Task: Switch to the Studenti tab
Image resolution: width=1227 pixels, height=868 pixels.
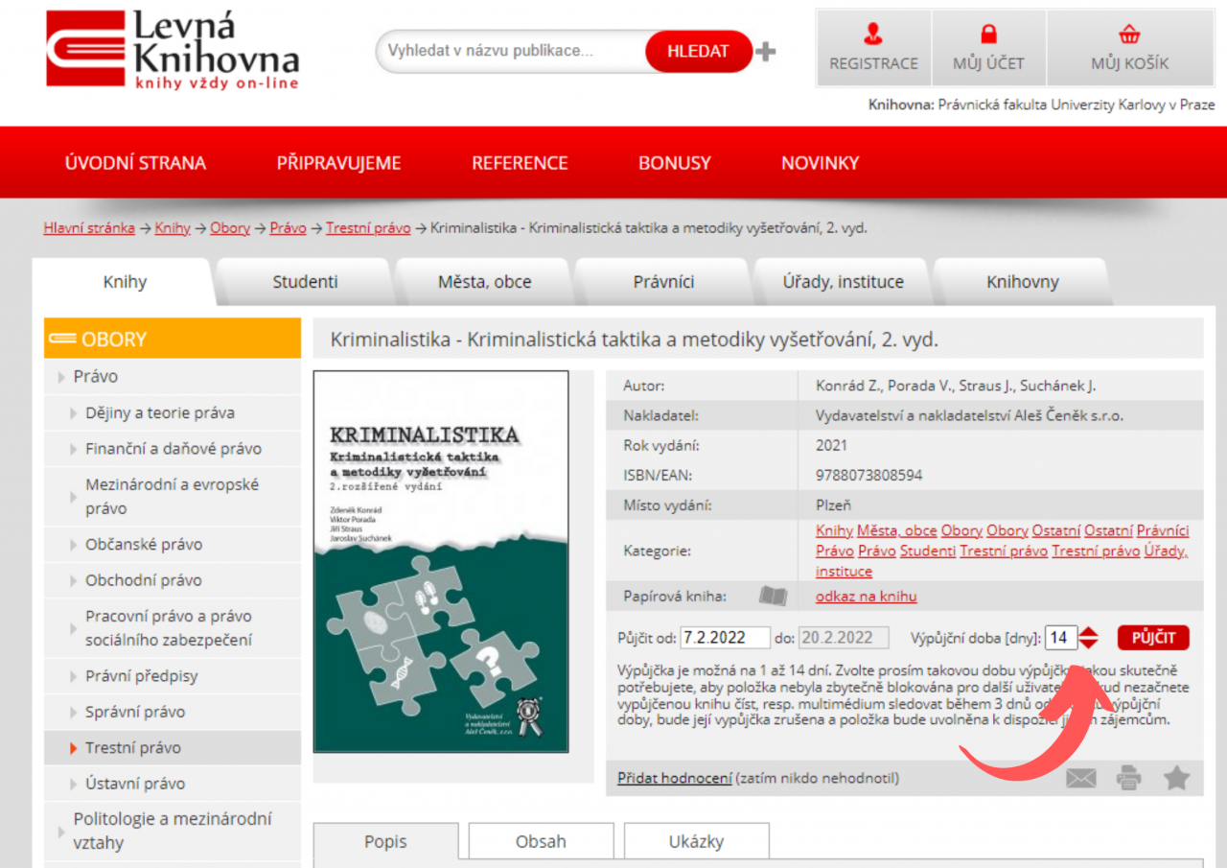Action: point(305,282)
